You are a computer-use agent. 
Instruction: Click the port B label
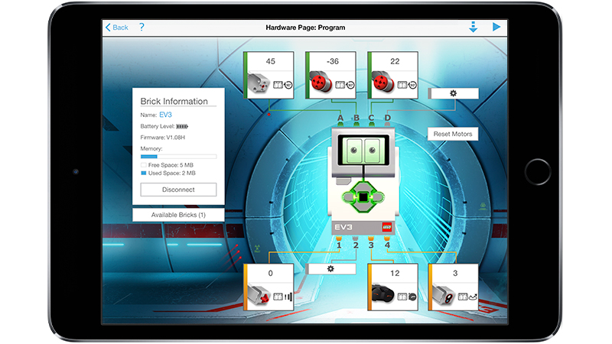[356, 118]
